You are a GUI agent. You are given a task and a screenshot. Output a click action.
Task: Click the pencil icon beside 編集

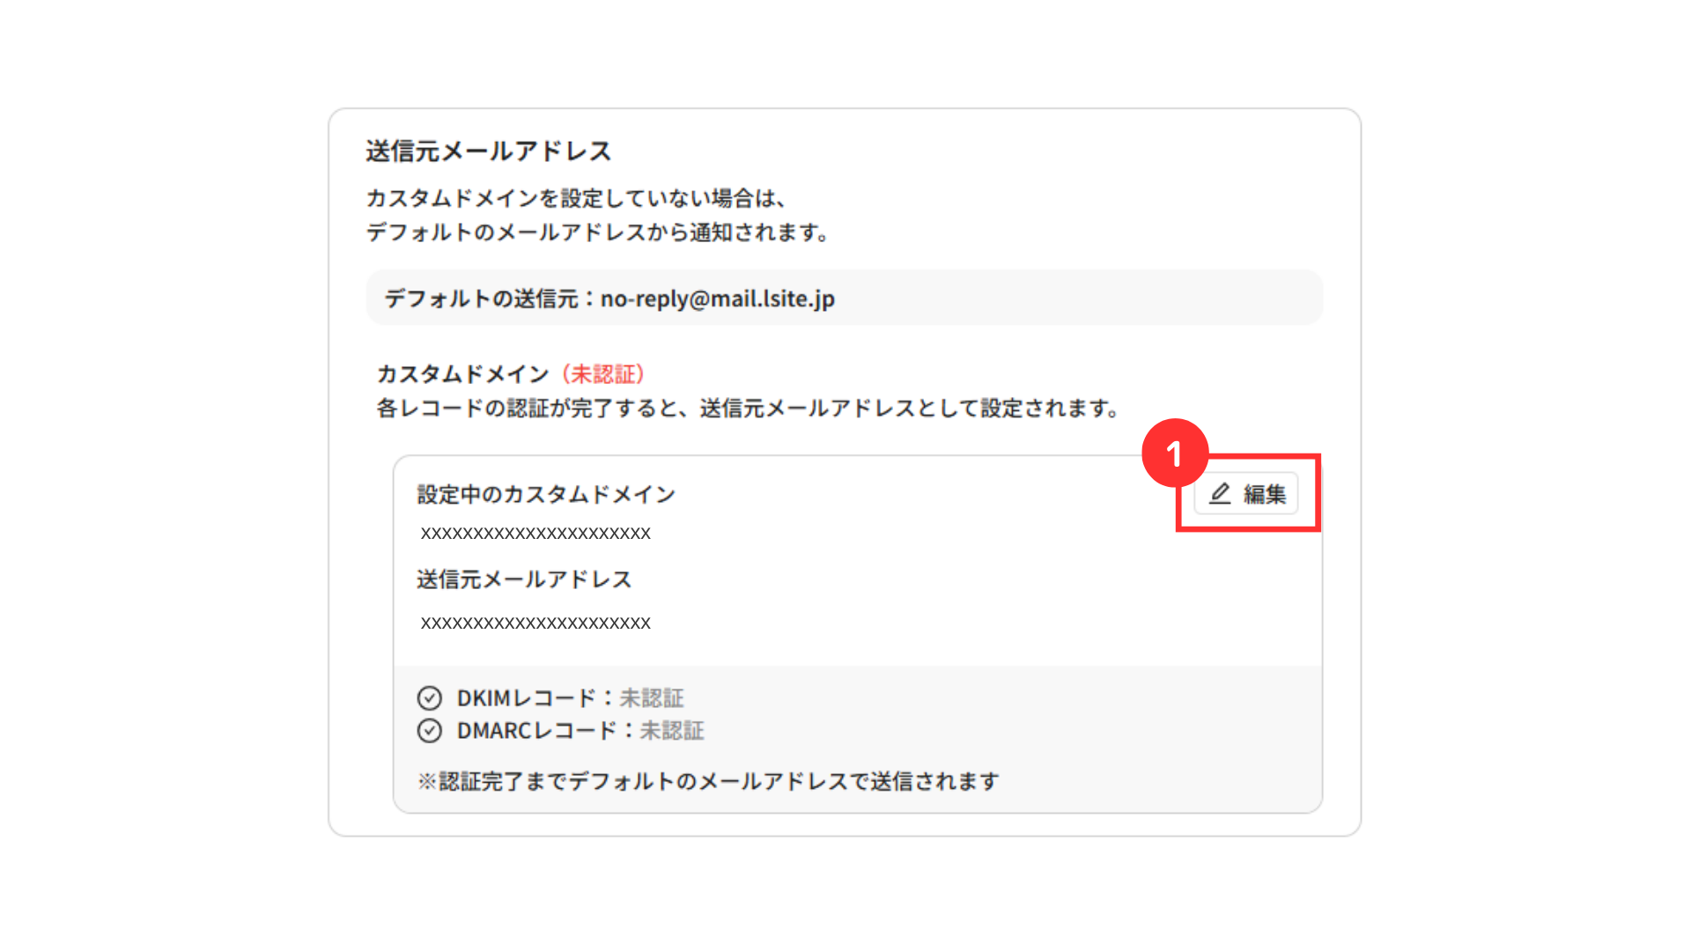point(1220,494)
